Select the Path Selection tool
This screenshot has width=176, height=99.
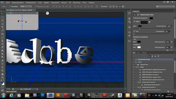tap(2, 67)
